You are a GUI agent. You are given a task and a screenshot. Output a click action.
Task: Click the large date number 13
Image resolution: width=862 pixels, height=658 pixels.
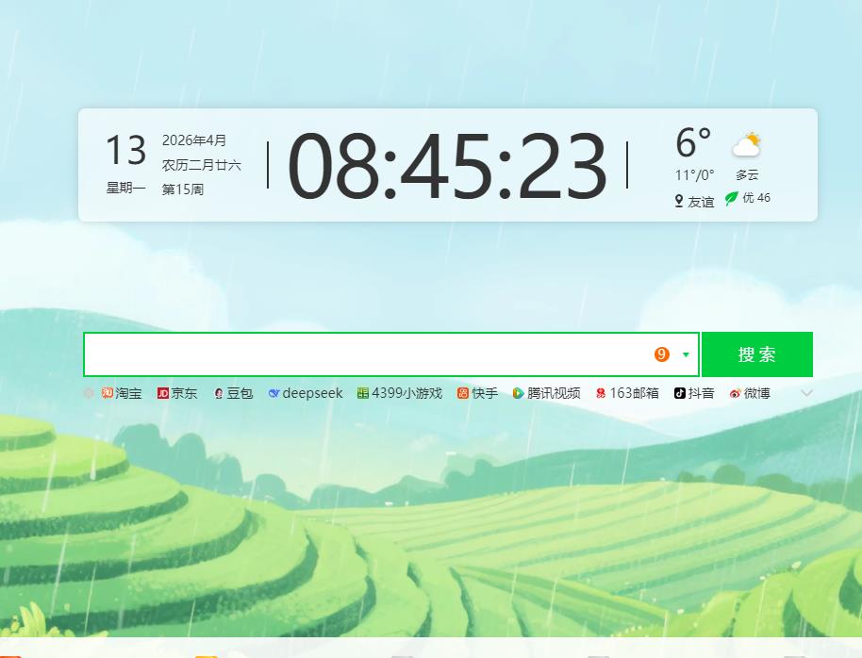tap(125, 150)
